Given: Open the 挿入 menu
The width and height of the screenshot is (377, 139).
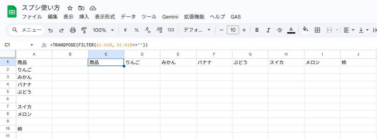Looking at the screenshot, I should [x=84, y=17].
